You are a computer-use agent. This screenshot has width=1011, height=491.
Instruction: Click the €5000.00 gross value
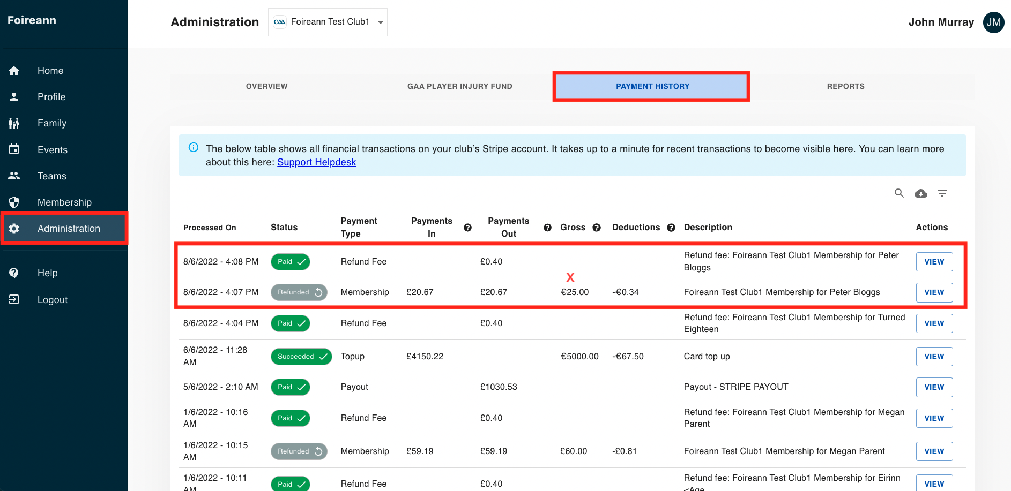click(579, 357)
